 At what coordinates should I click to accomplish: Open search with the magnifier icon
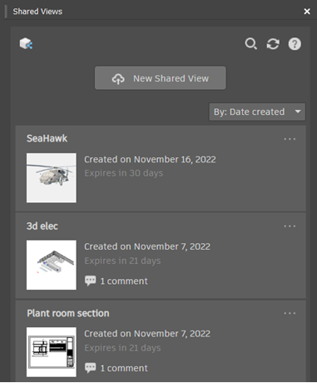pyautogui.click(x=250, y=44)
